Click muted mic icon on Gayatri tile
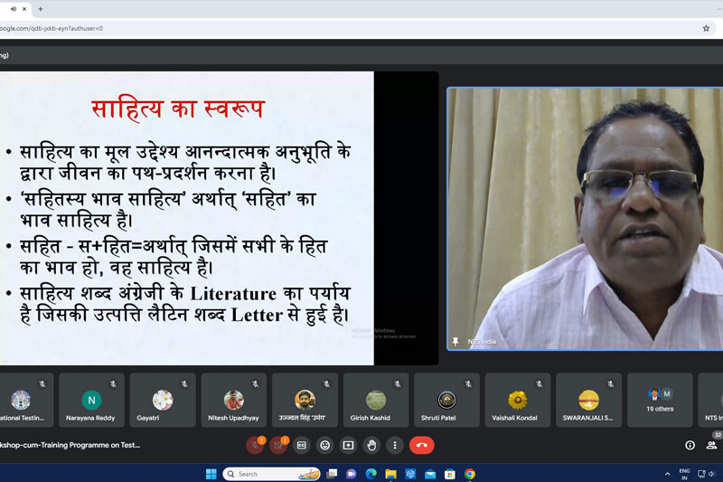 (x=184, y=383)
